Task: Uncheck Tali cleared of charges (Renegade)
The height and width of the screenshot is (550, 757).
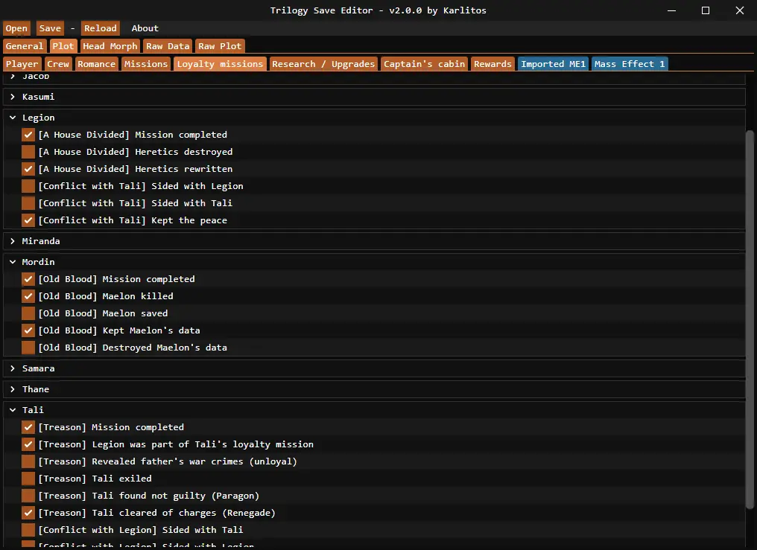Action: (x=28, y=513)
